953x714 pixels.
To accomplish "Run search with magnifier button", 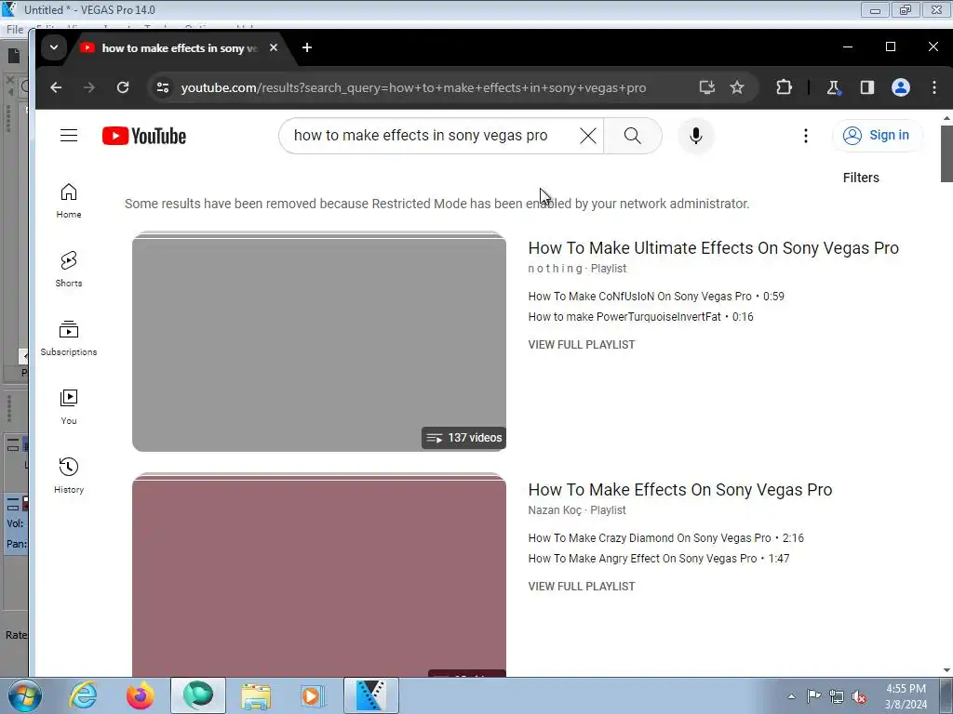I will (x=633, y=136).
